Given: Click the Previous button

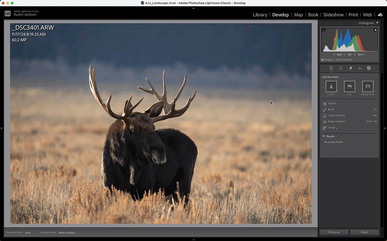Looking at the screenshot, I should (334, 232).
